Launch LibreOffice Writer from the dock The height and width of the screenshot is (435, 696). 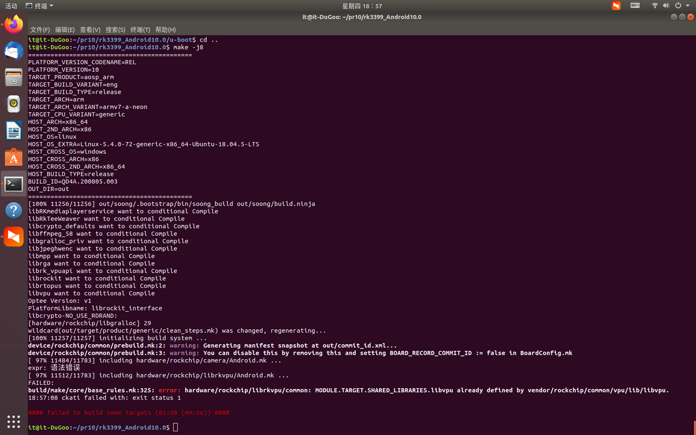click(x=14, y=130)
